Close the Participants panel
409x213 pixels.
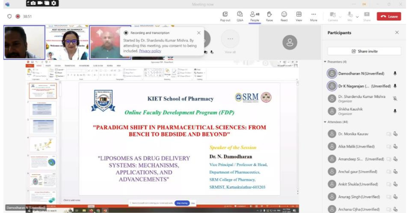click(x=397, y=33)
